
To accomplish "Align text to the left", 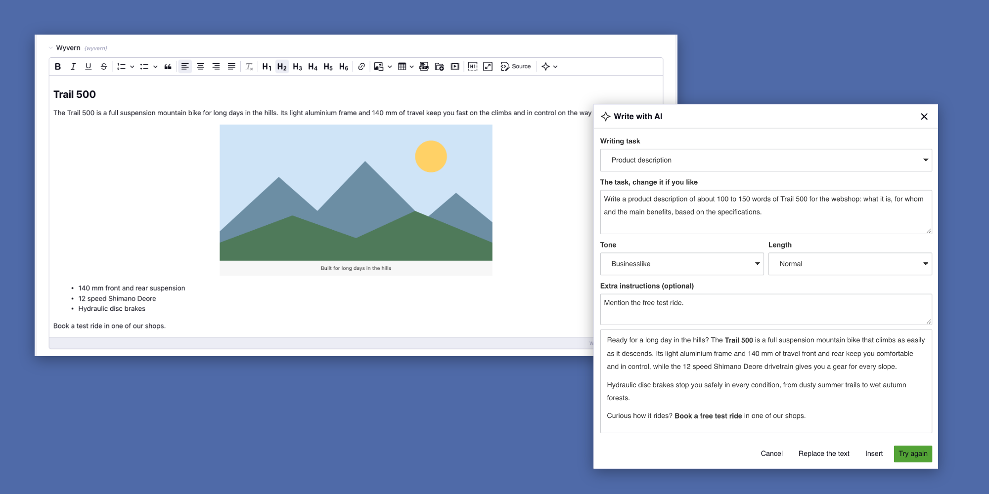I will pos(185,67).
